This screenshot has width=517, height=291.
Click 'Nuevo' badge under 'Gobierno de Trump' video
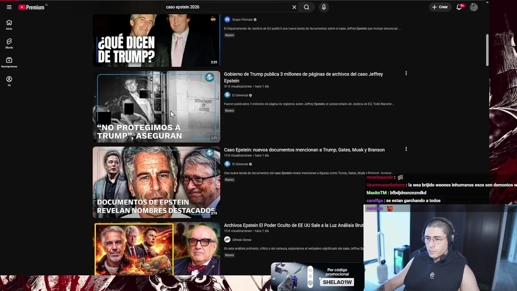(229, 111)
